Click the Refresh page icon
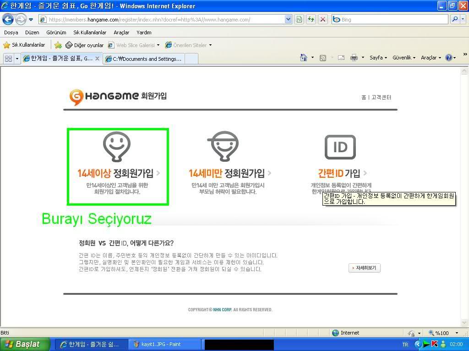The width and height of the screenshot is (469, 351). (x=311, y=20)
